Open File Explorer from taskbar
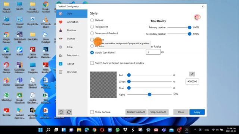 (79, 130)
